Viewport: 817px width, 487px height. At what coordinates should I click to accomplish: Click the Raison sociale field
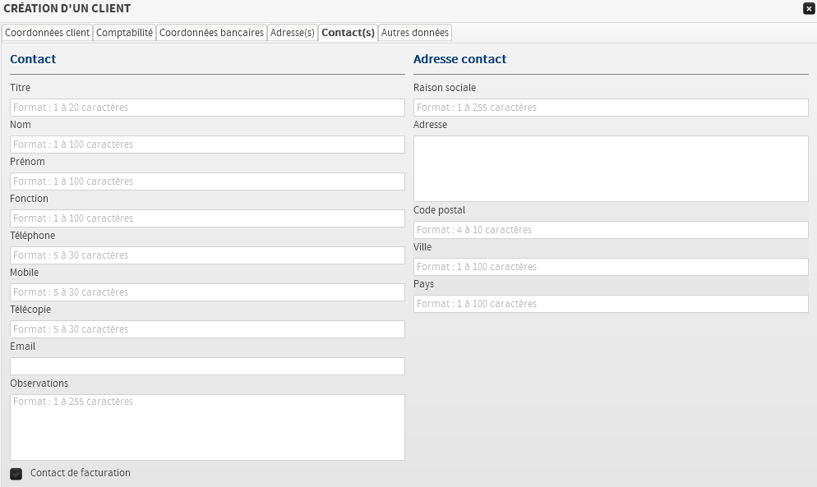pos(611,108)
